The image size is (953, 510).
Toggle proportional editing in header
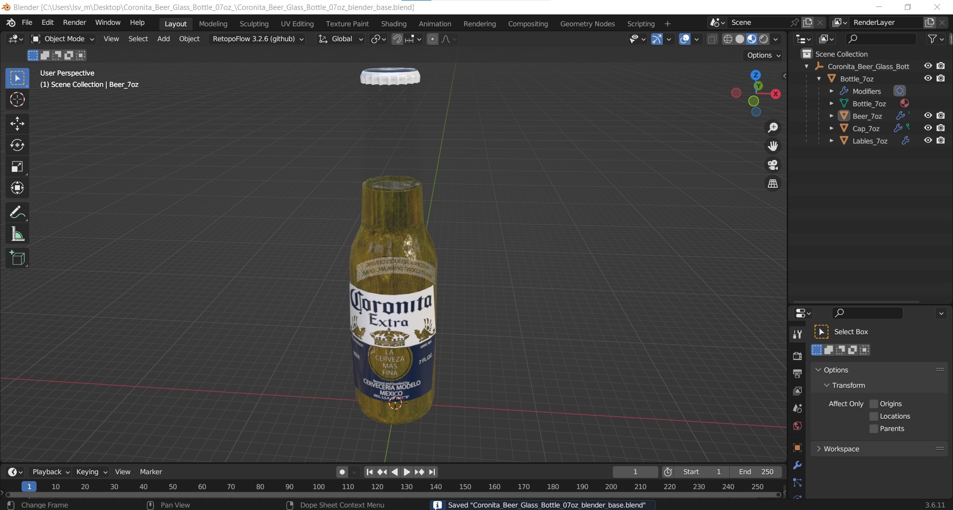[432, 39]
